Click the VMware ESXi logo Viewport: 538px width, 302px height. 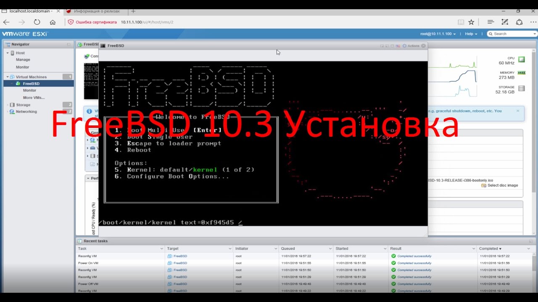tap(25, 34)
